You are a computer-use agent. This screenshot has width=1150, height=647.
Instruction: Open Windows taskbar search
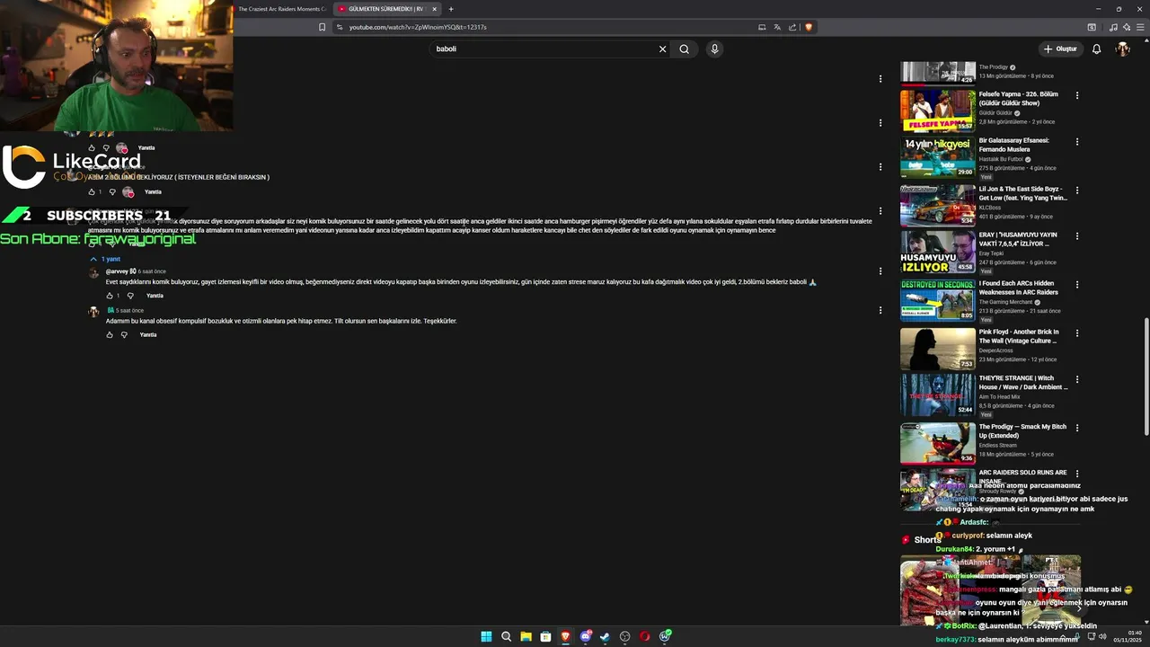[x=506, y=636]
